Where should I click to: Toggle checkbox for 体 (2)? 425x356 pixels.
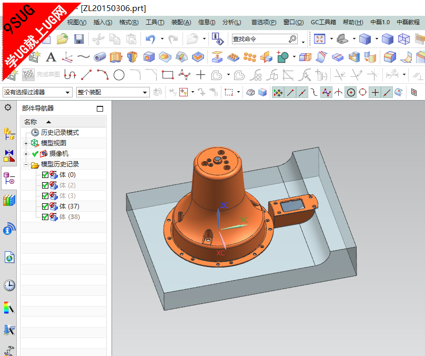pyautogui.click(x=45, y=185)
